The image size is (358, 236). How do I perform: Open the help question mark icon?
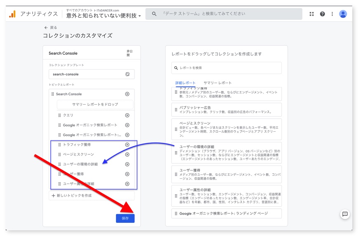click(x=322, y=14)
